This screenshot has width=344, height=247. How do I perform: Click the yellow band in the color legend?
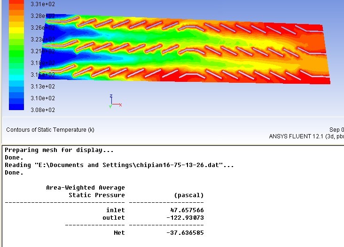(16, 30)
